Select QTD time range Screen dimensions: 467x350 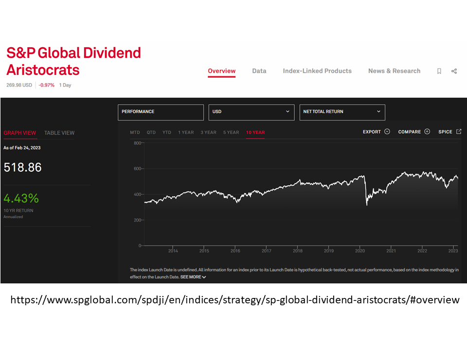151,132
